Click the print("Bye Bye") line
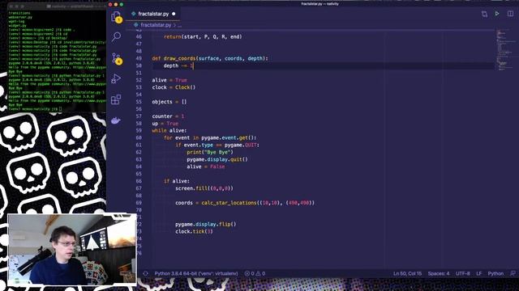519x291 pixels. pyautogui.click(x=210, y=153)
